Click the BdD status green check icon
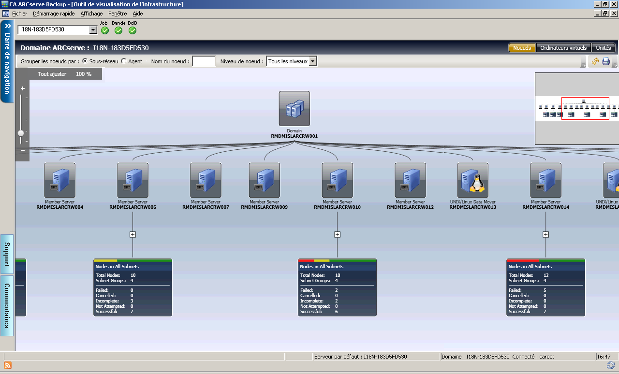 133,30
